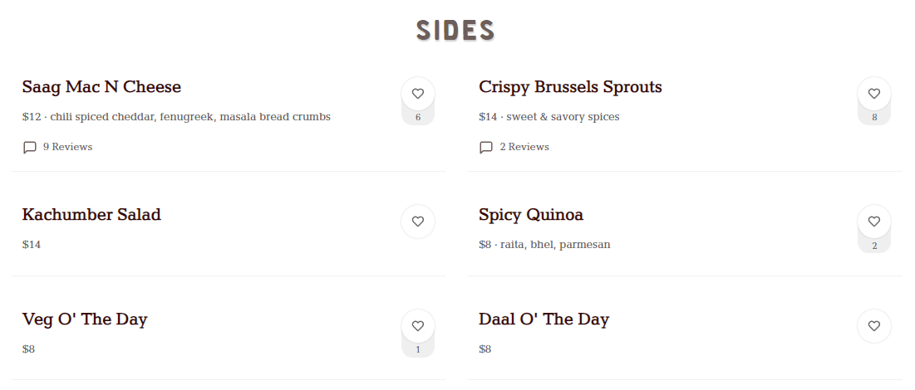Click the Spicy Quinoa like count of 2
Screen dimensions: 915x390
coord(874,246)
